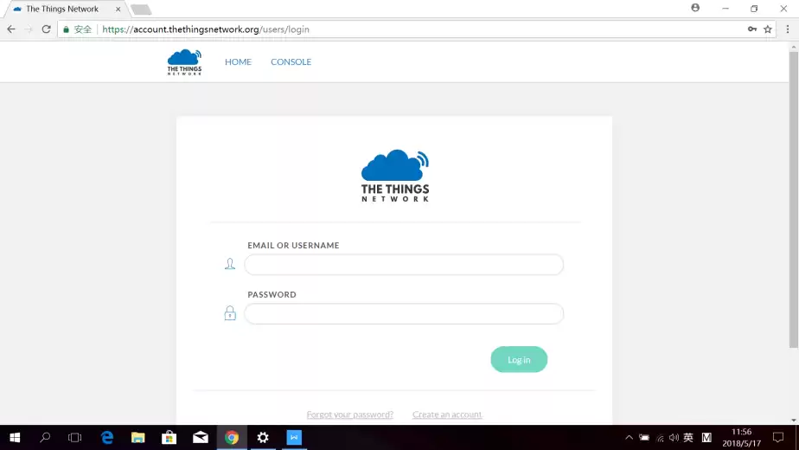Close The Things Network tab
The width and height of the screenshot is (799, 450).
(x=118, y=9)
